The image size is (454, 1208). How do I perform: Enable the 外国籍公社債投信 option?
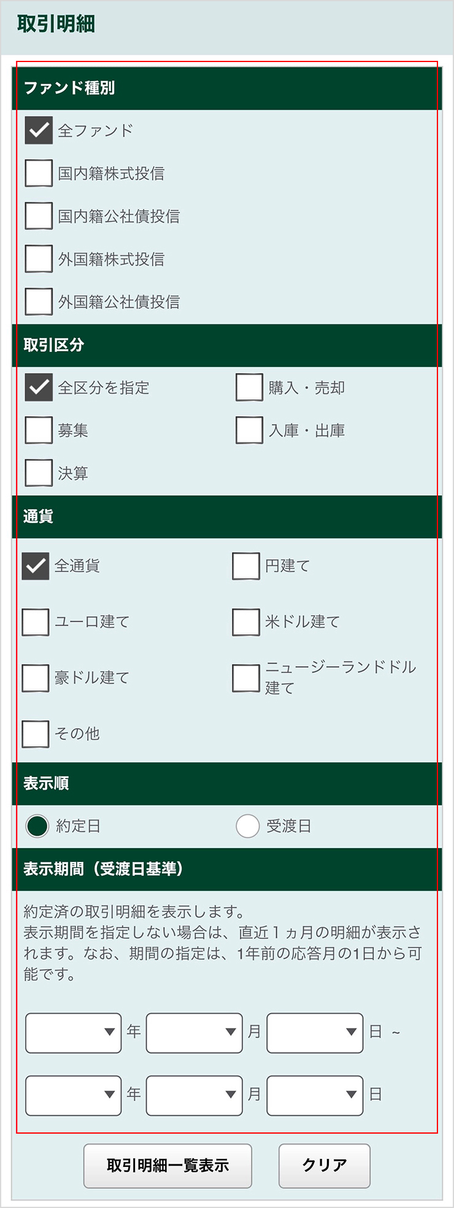[38, 302]
